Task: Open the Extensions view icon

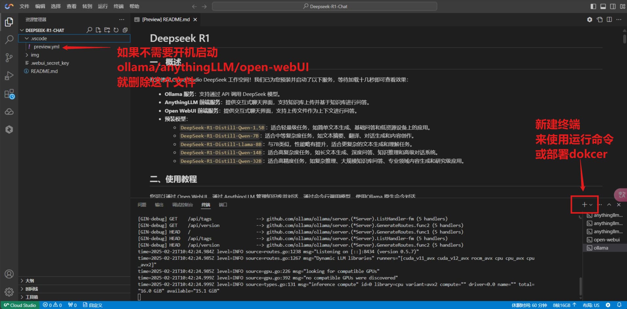Action: [x=9, y=94]
